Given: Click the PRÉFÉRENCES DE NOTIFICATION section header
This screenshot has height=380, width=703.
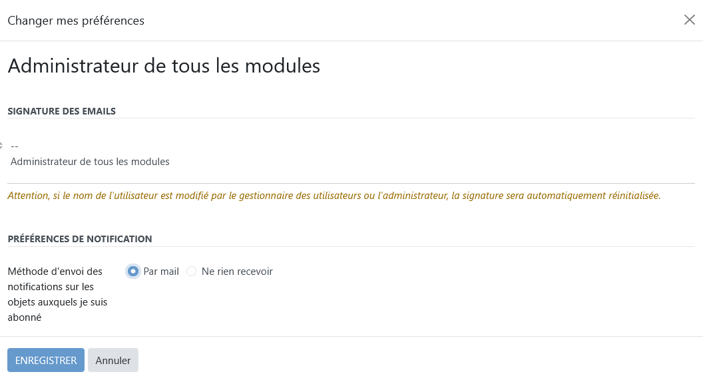Looking at the screenshot, I should point(80,239).
